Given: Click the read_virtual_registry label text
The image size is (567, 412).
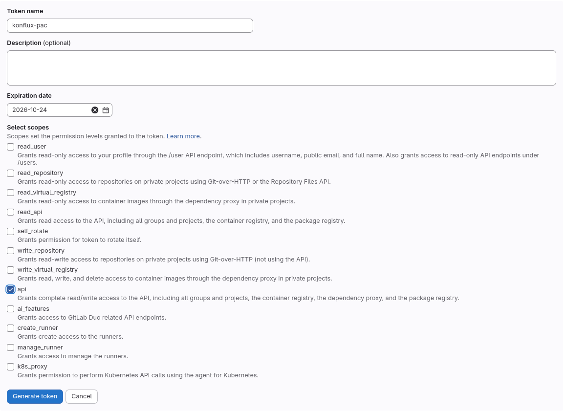Looking at the screenshot, I should pyautogui.click(x=47, y=192).
